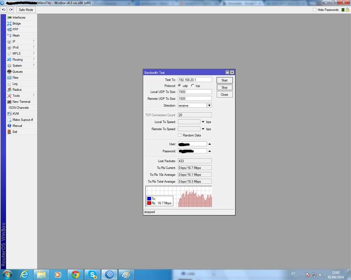Open Skype from taskbar
Viewport: 351px width, 280px height.
click(x=93, y=274)
